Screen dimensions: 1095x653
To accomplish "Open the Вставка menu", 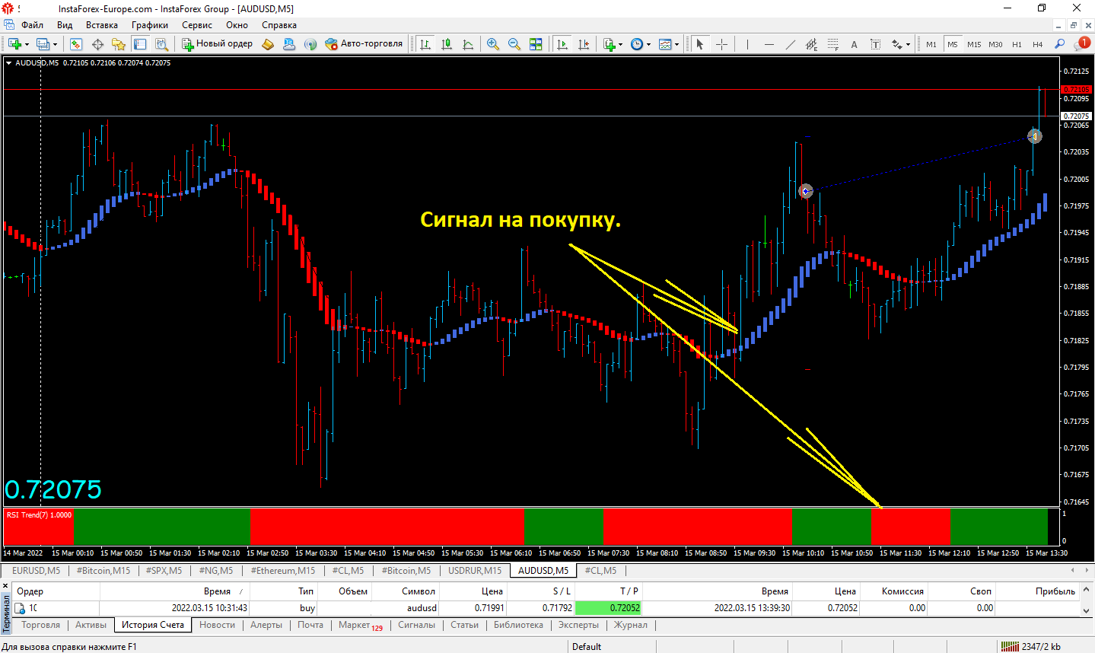I will [102, 25].
